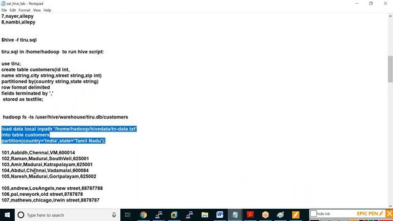Open Microsoft Word from taskbar
This screenshot has width=393, height=221.
point(220,215)
